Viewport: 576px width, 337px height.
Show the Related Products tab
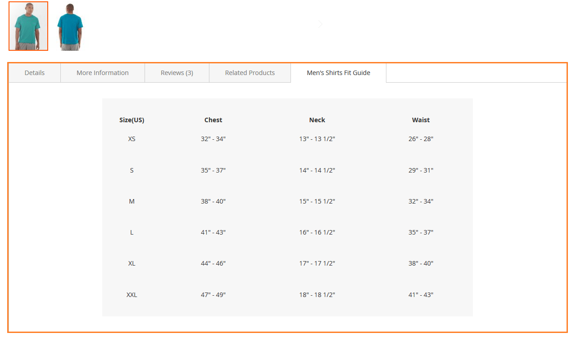pos(250,73)
